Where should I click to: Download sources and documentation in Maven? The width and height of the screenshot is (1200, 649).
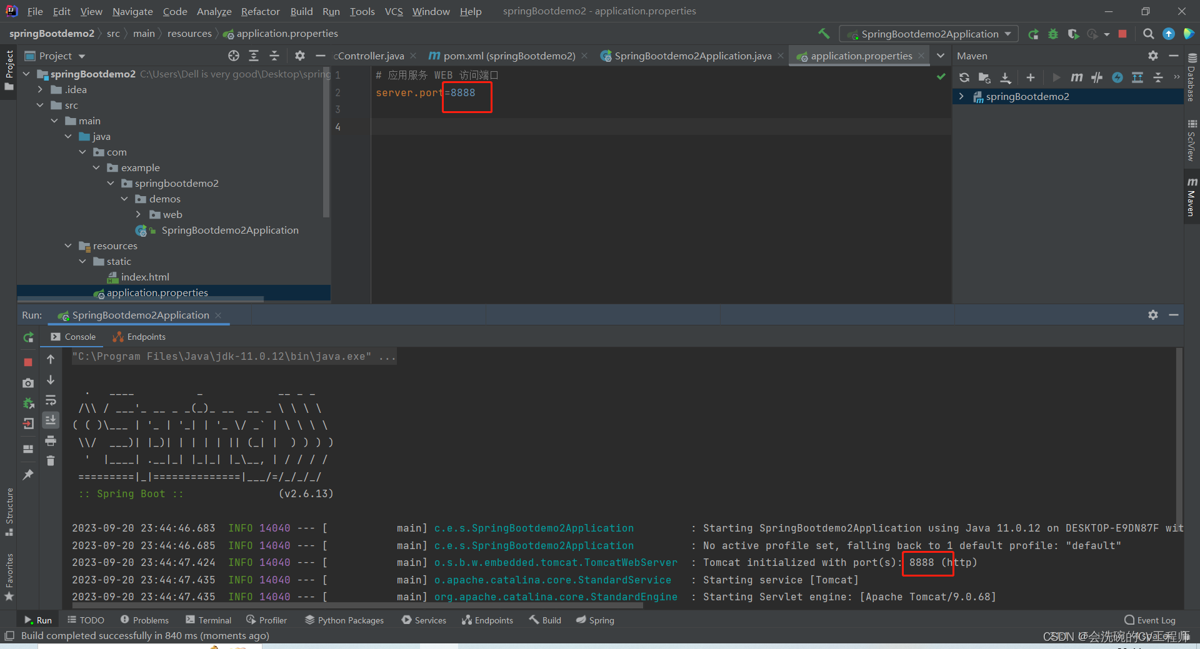tap(1005, 77)
